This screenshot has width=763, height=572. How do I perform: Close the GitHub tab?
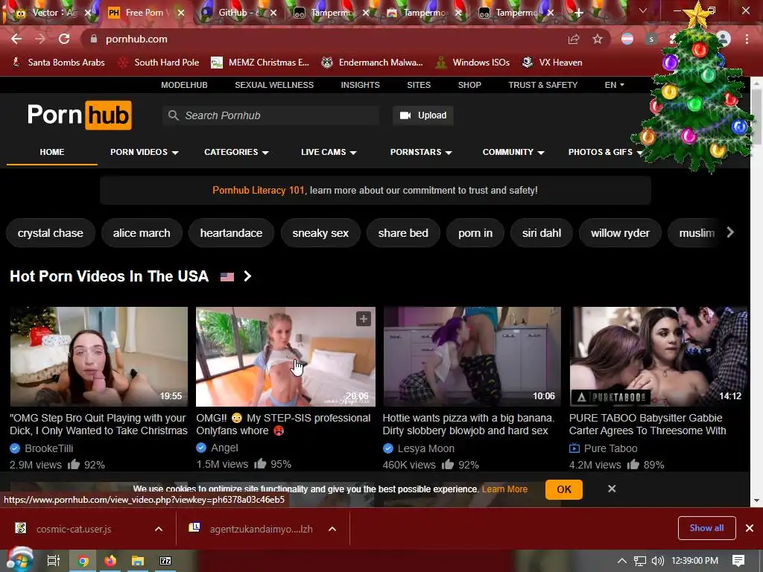click(x=273, y=13)
